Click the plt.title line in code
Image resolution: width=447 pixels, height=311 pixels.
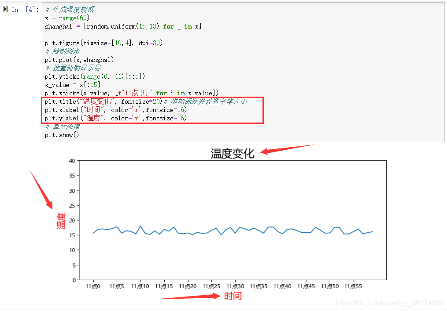pyautogui.click(x=146, y=101)
